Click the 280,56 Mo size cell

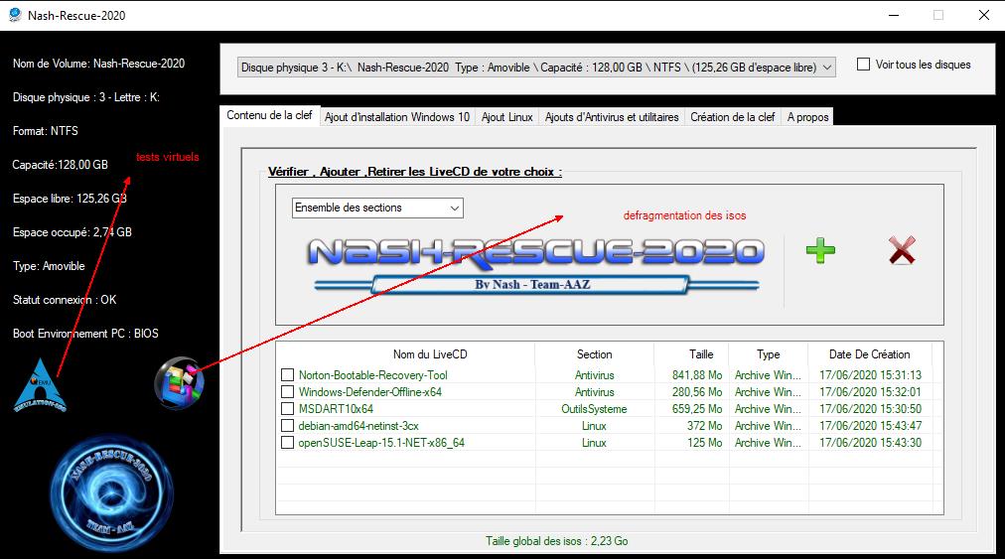pyautogui.click(x=697, y=391)
